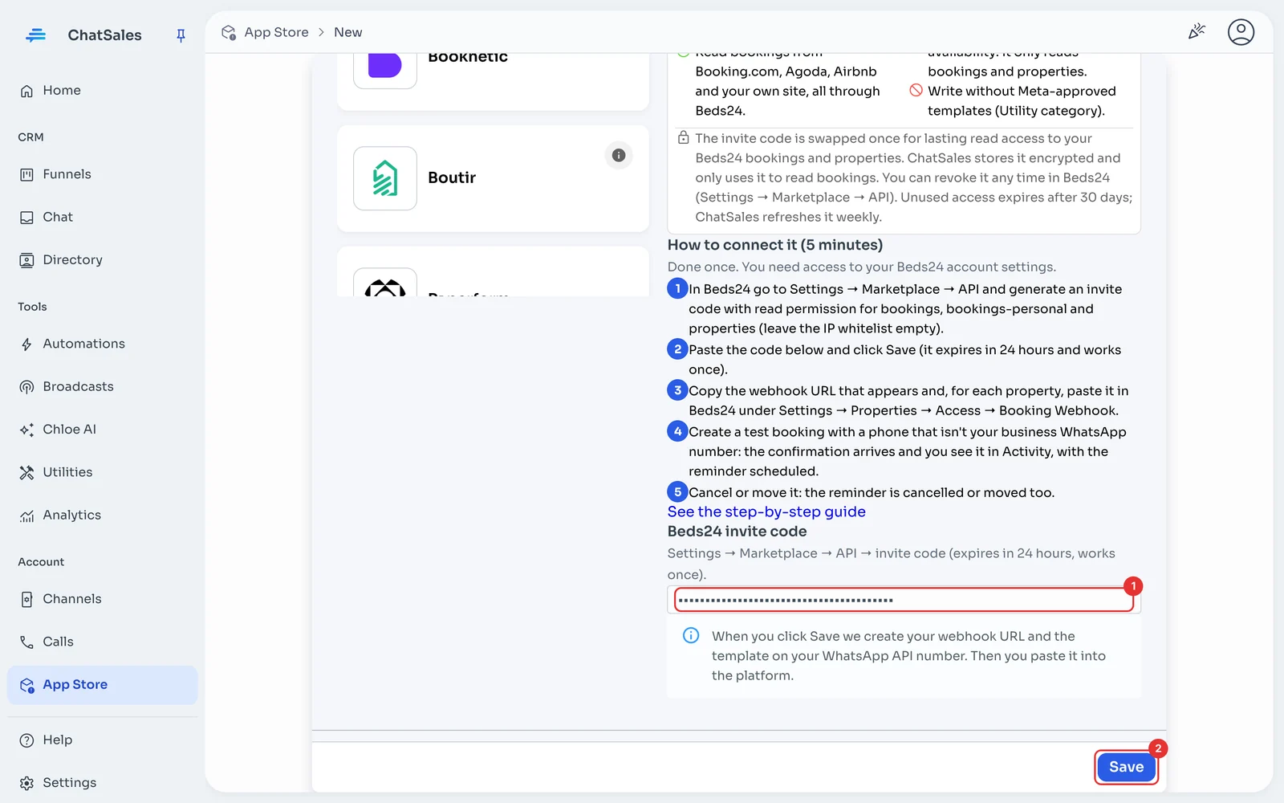The image size is (1284, 803).
Task: Click the Boutir info icon
Action: 619,155
